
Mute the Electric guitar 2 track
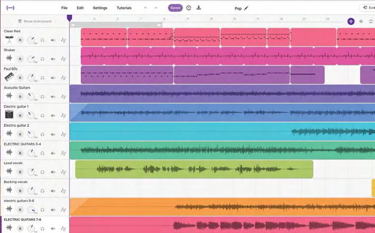pyautogui.click(x=53, y=135)
